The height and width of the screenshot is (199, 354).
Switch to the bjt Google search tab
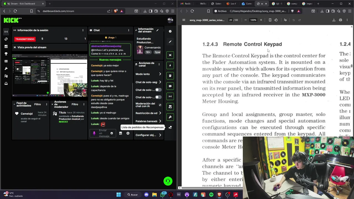coord(277,4)
